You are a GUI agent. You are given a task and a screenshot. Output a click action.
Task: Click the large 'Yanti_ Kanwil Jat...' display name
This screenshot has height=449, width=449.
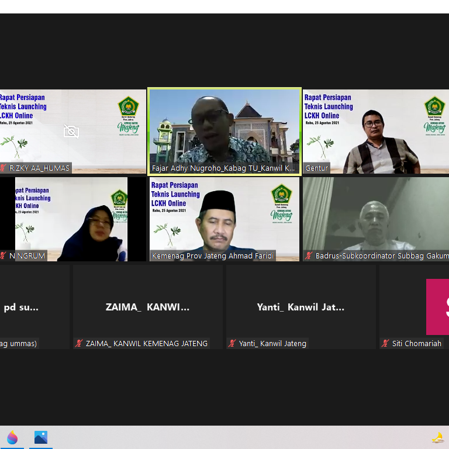pyautogui.click(x=301, y=308)
